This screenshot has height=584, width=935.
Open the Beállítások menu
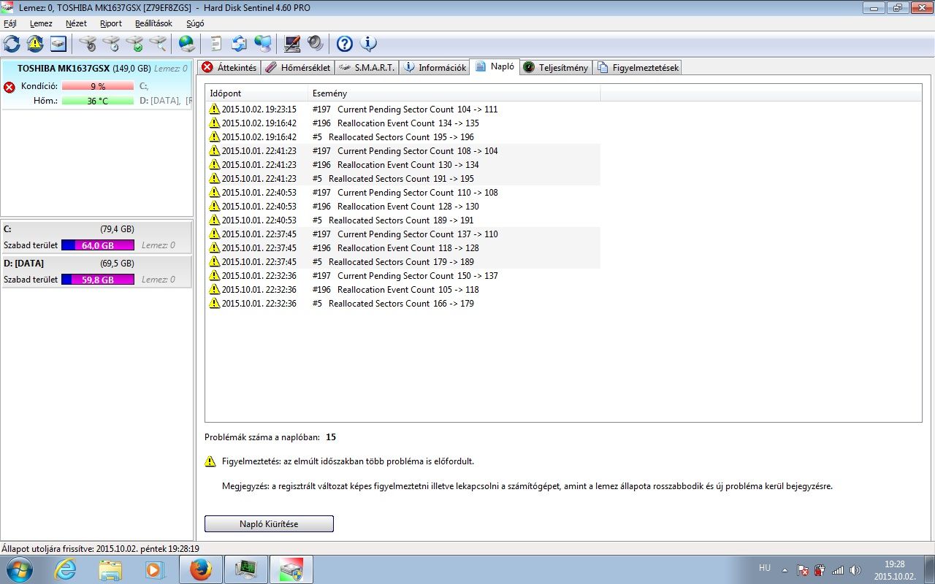[153, 23]
